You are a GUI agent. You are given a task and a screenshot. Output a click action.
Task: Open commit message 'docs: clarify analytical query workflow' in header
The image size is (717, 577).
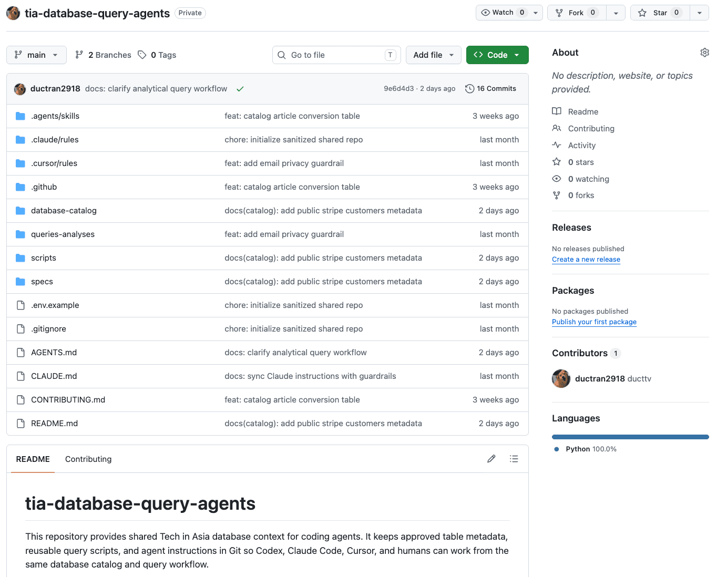[x=156, y=89]
